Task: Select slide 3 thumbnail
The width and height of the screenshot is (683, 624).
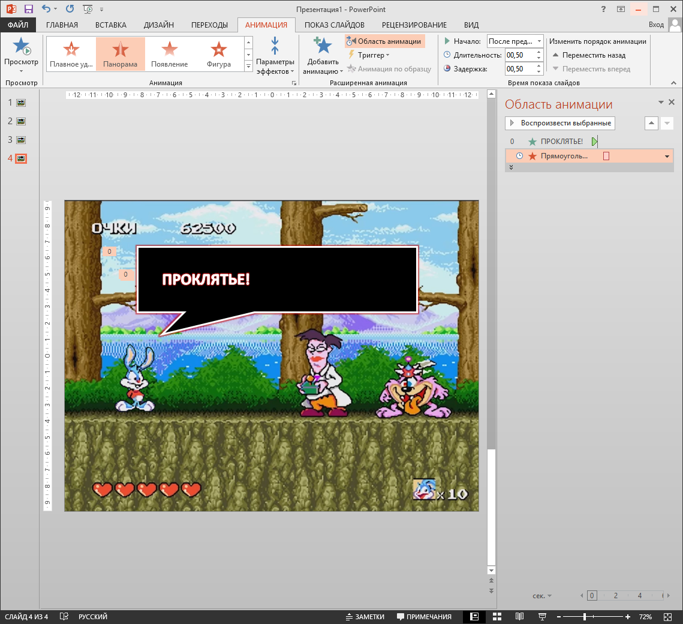Action: [21, 140]
